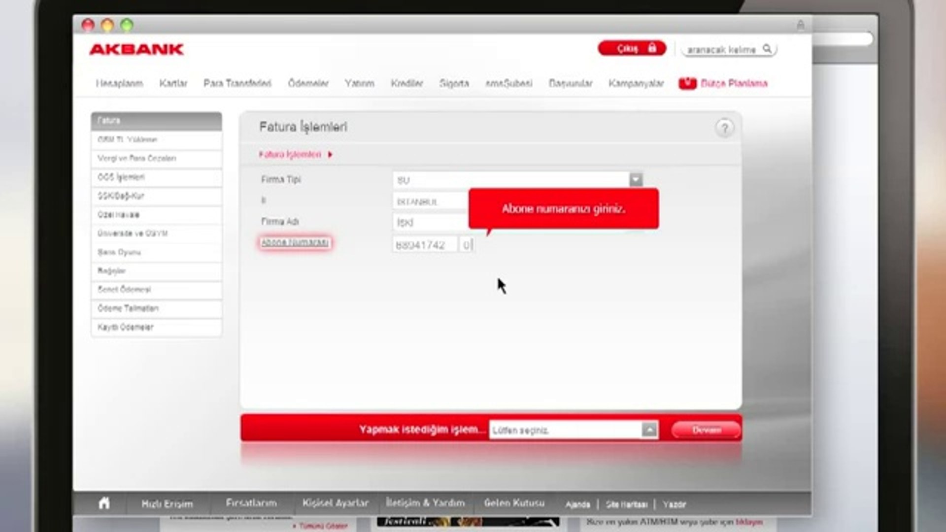946x532 pixels.
Task: Expand the Firma Tipi dropdown
Action: point(636,180)
